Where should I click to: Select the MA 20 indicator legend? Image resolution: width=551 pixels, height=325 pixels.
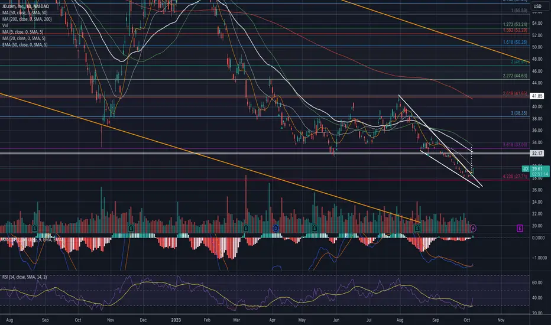[x=24, y=38]
